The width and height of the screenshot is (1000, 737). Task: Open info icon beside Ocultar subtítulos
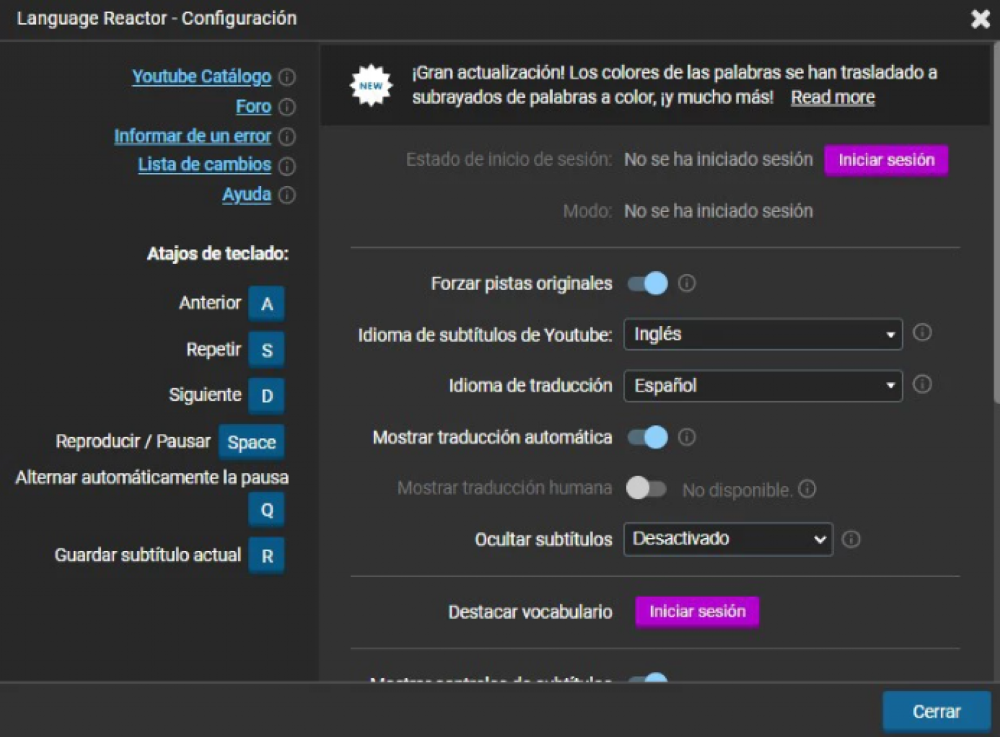852,539
